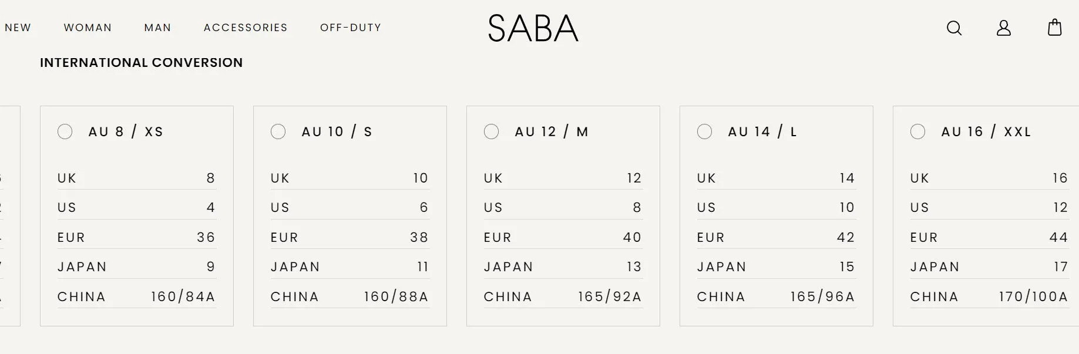Open the shopping bag icon
This screenshot has height=354, width=1079.
(1055, 28)
